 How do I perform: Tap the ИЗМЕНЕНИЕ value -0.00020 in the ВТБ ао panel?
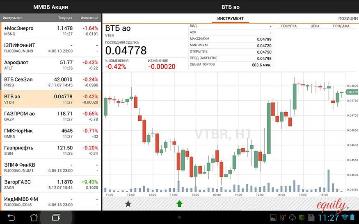coord(162,66)
